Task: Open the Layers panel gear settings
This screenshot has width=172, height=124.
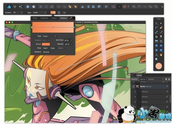Action: point(166,79)
